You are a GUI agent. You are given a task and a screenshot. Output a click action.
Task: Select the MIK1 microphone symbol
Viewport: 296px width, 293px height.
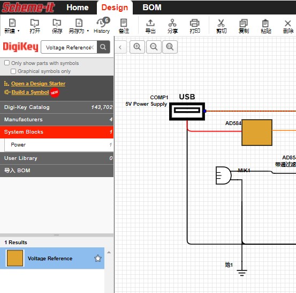coord(224,175)
